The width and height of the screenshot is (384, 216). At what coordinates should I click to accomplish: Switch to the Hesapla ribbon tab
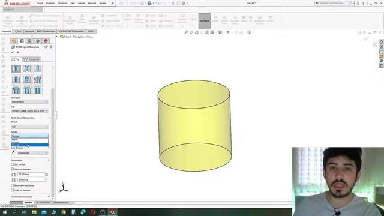click(x=29, y=31)
